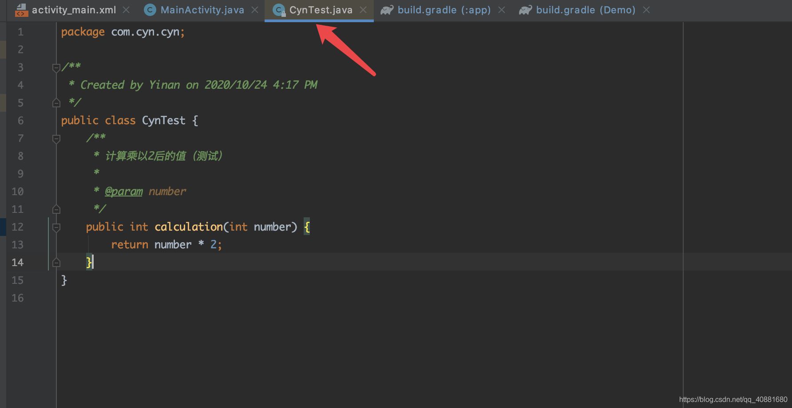Click the Gradle elephant icon for build.gradle (:app)
Screen dimensions: 792x408
387,10
